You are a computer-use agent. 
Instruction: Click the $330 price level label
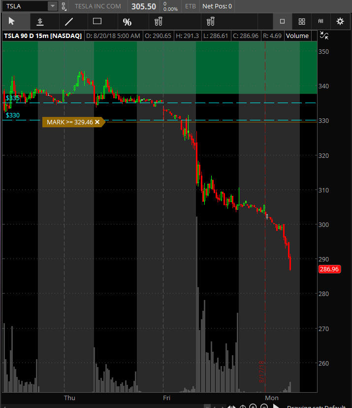tap(13, 115)
